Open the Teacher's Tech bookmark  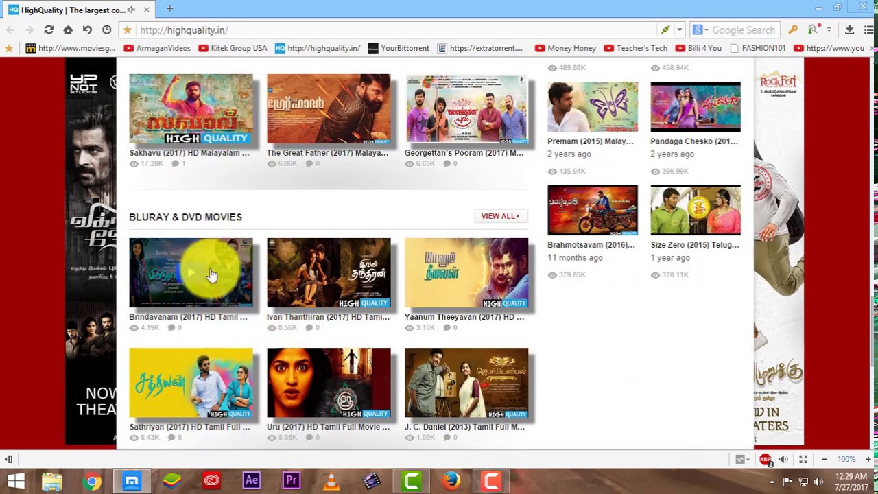coord(635,48)
